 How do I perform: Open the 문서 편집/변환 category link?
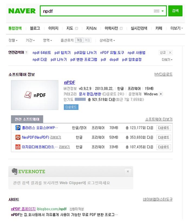click(x=90, y=94)
